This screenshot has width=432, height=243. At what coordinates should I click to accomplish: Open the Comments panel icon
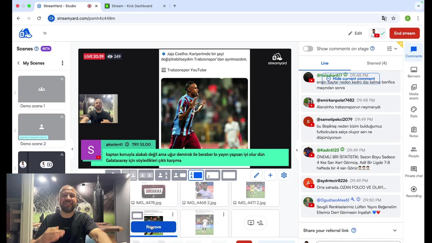pos(414,52)
